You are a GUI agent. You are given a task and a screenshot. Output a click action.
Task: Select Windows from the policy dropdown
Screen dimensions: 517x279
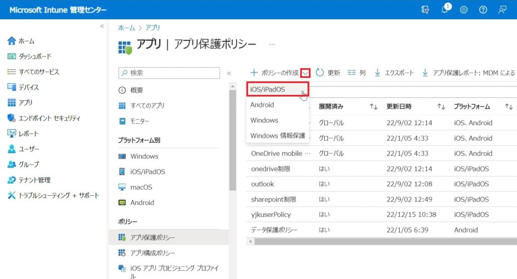[278, 120]
